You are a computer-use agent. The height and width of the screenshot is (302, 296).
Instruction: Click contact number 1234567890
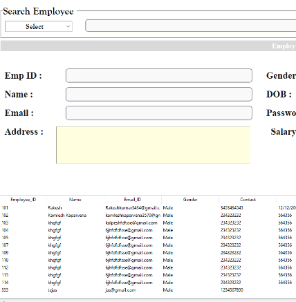[232, 290]
